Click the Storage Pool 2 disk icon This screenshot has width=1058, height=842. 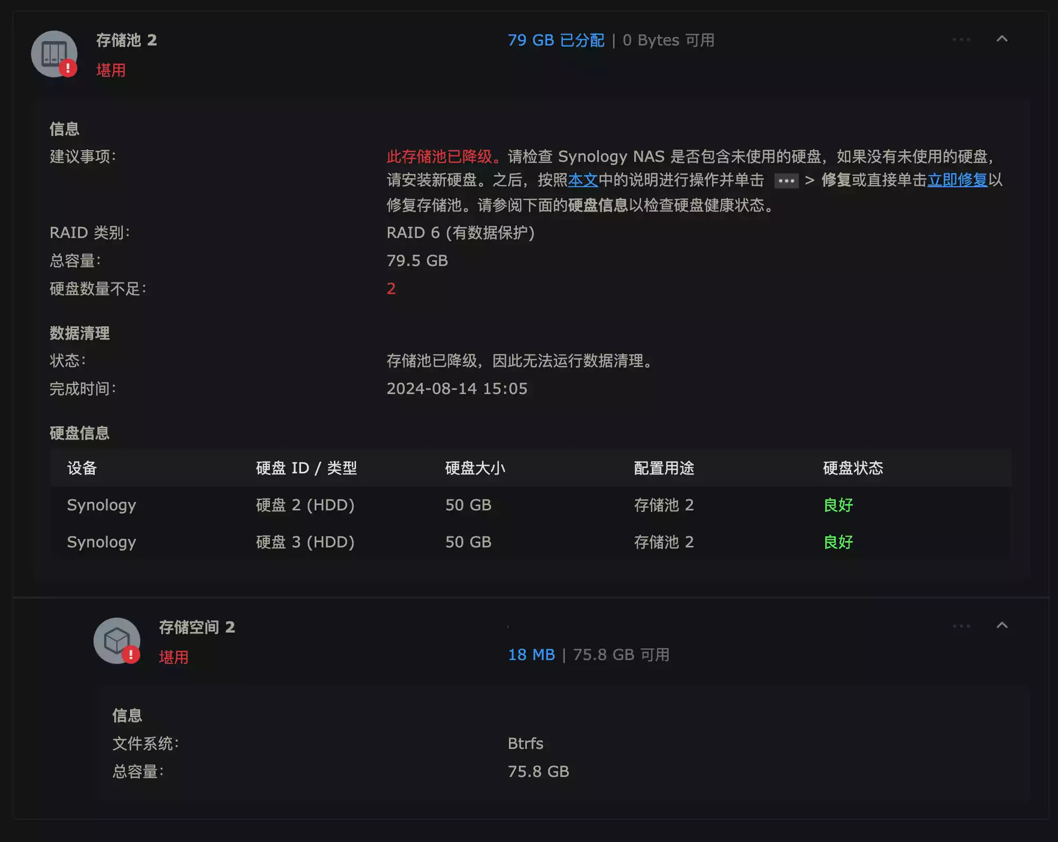(54, 53)
